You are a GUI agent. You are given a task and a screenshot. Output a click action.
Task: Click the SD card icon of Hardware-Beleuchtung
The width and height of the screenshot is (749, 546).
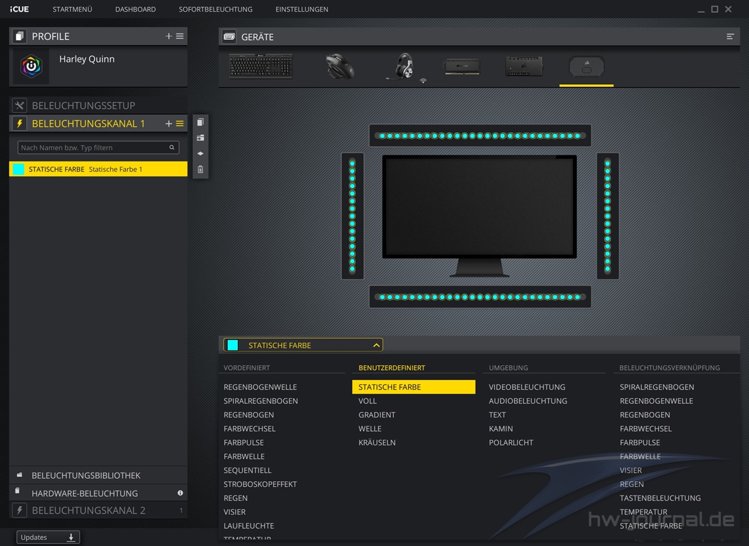point(17,491)
